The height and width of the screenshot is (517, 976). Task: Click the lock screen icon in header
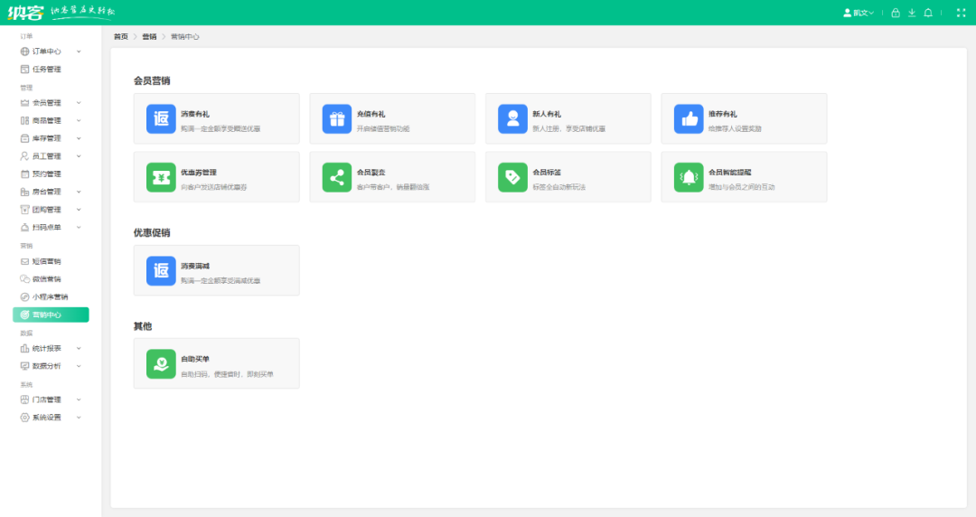tap(896, 13)
